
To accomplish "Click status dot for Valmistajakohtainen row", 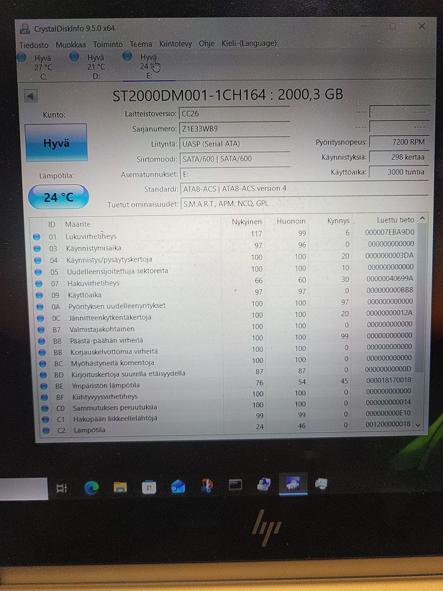I will point(41,330).
